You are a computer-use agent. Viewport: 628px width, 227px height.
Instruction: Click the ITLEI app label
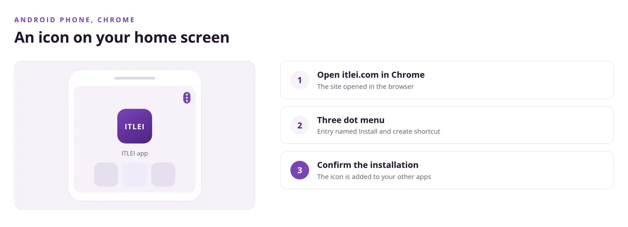(x=135, y=153)
